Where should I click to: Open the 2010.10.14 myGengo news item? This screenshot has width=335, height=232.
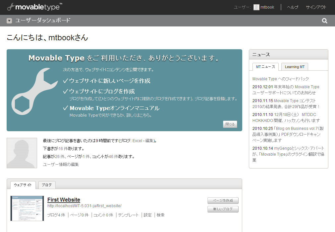click(x=288, y=154)
